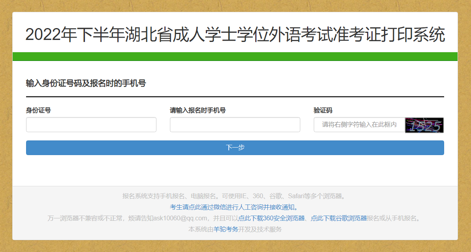Image resolution: width=471 pixels, height=252 pixels.
Task: Click the 输入身份证号码及报名时的手机号 section heading
Action: point(86,83)
